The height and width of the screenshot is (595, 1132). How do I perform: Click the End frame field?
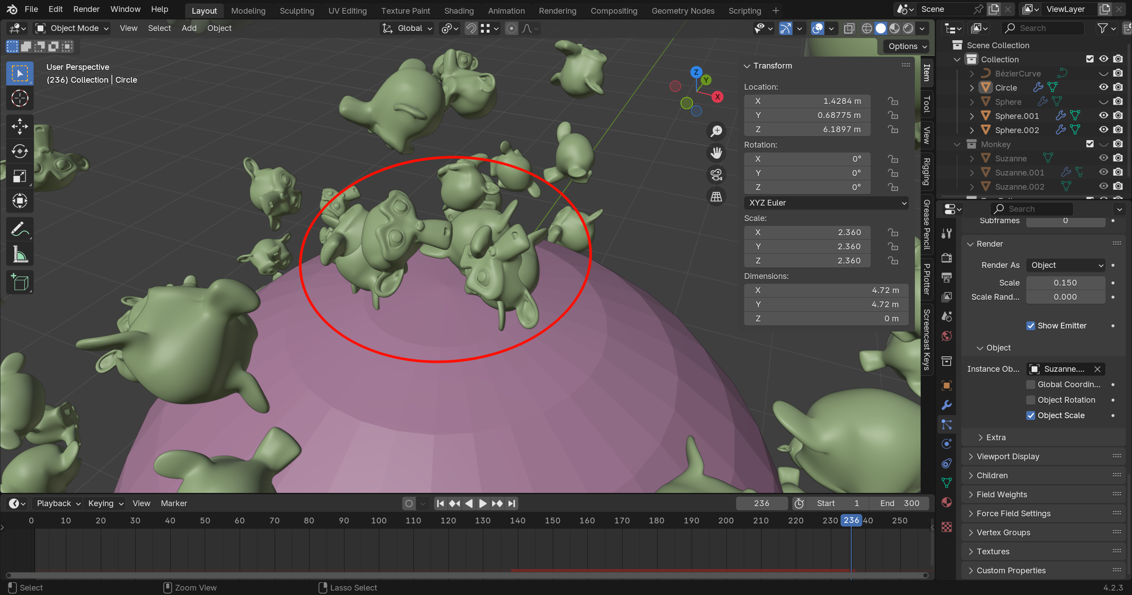899,503
